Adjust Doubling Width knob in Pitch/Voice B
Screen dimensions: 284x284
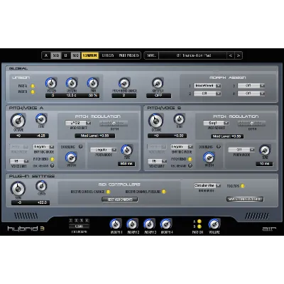(x=209, y=158)
